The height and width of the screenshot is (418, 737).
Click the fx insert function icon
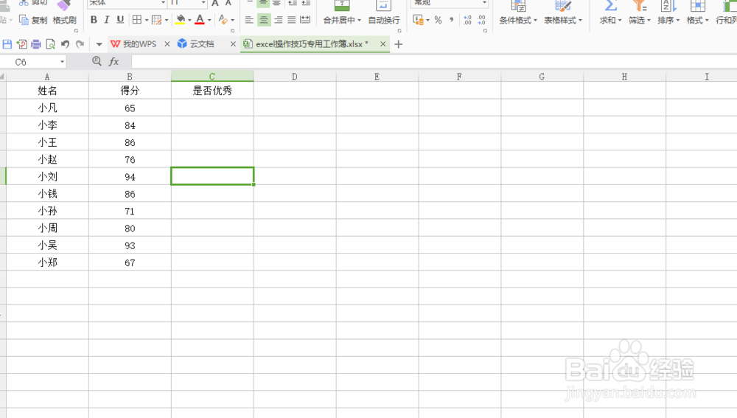point(113,62)
